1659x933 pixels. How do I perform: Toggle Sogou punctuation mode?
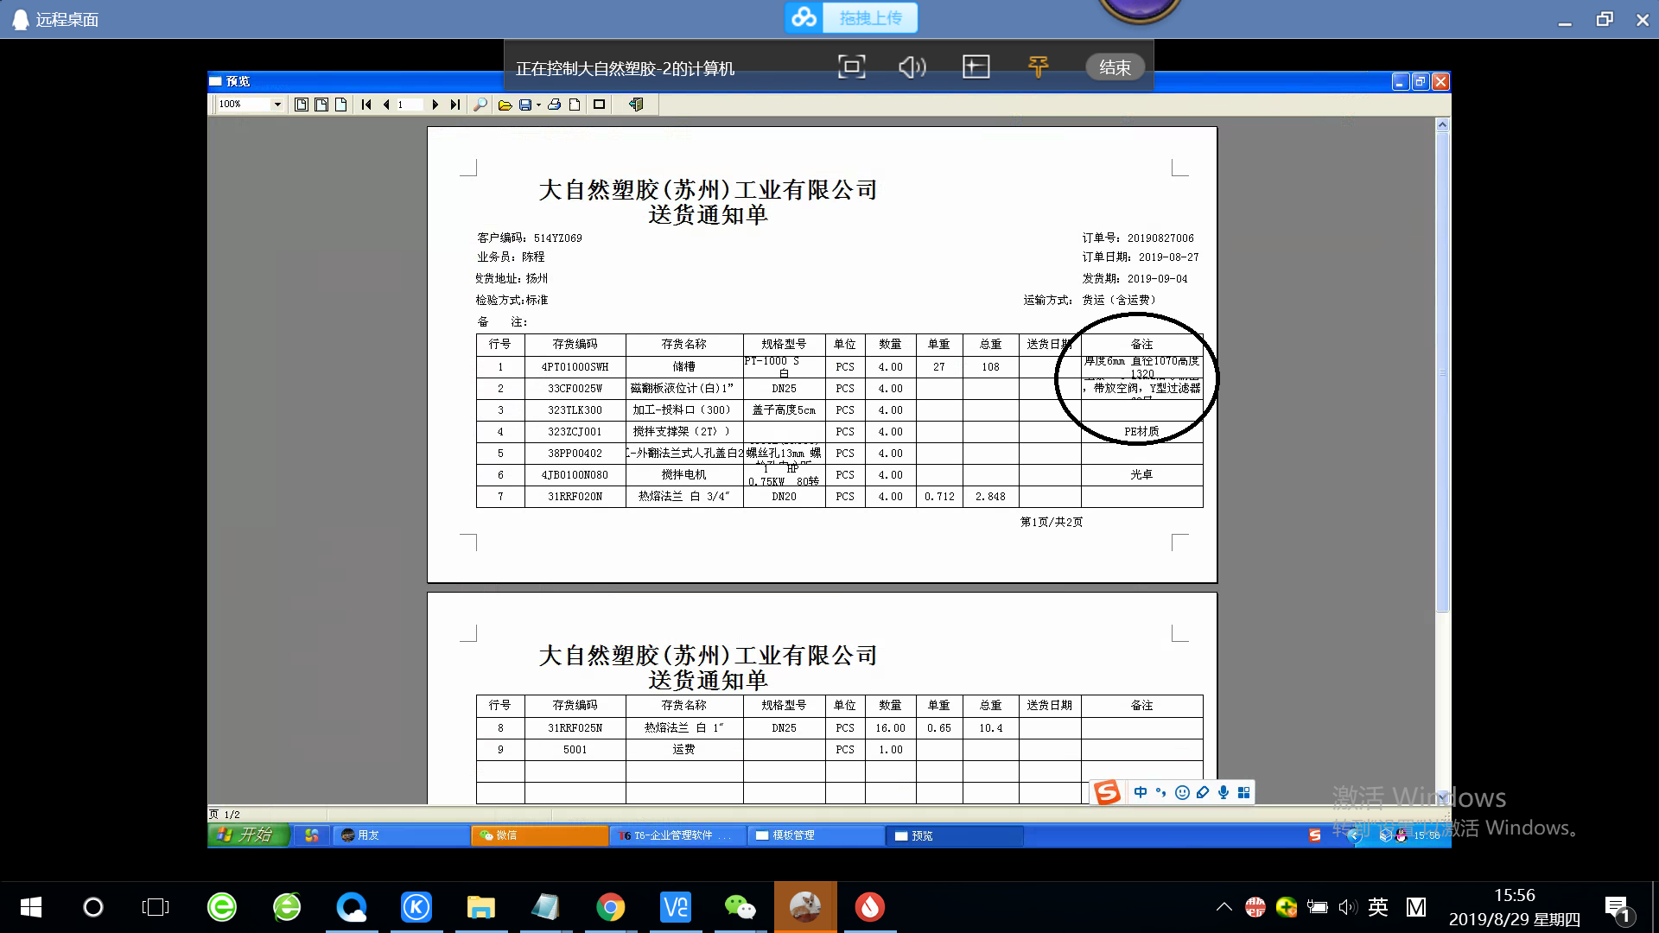1161,792
